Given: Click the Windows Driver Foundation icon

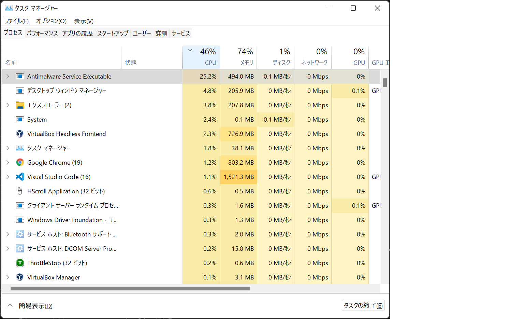Looking at the screenshot, I should coord(20,220).
